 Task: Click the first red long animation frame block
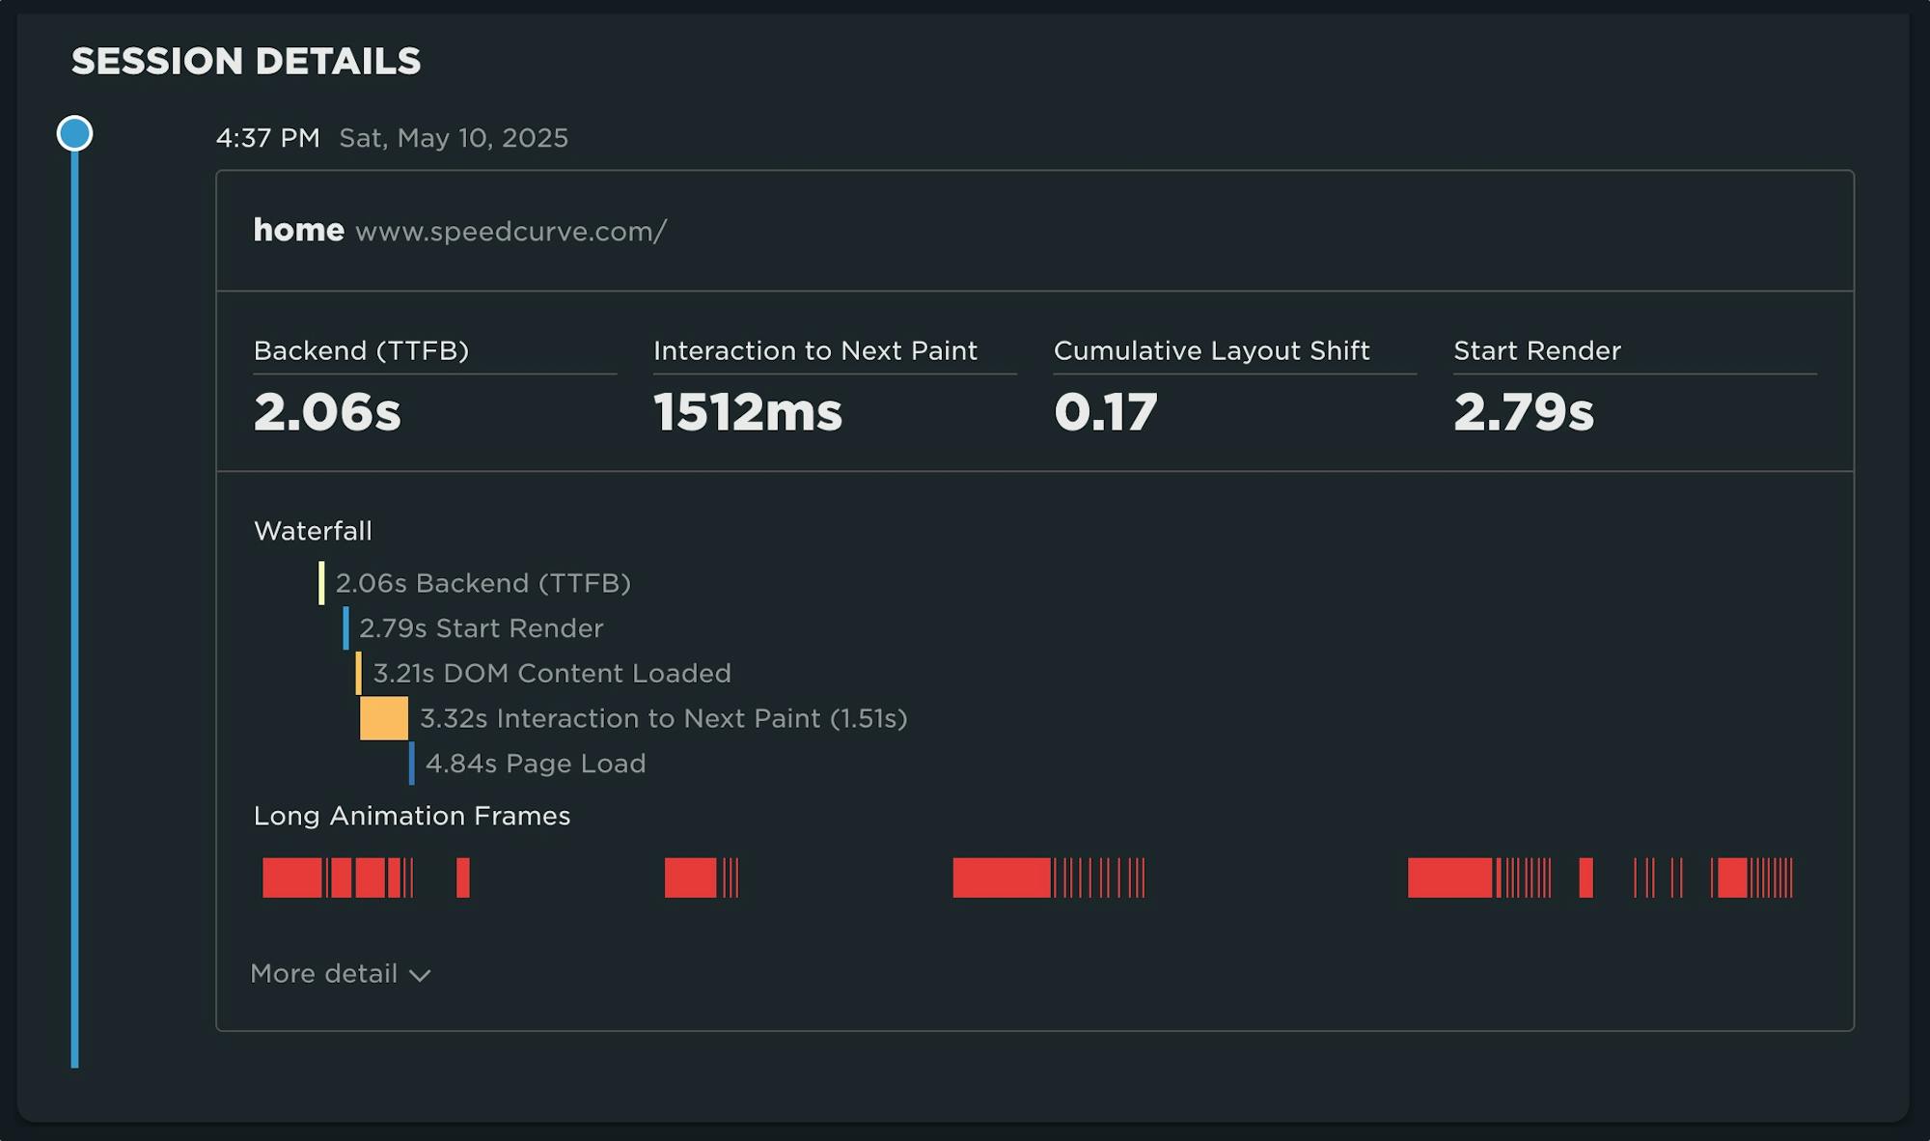coord(291,877)
